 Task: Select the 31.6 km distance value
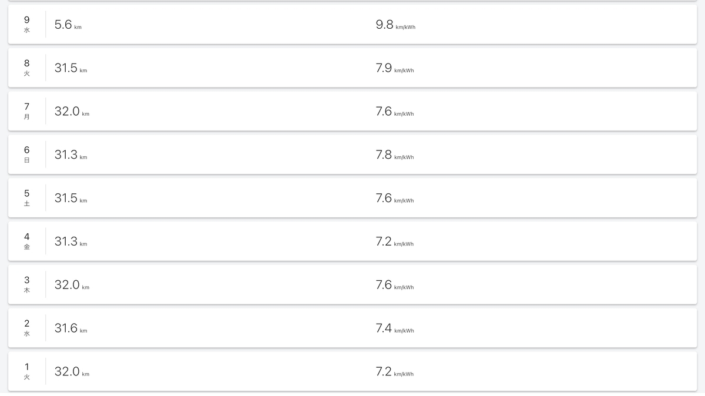(x=70, y=329)
